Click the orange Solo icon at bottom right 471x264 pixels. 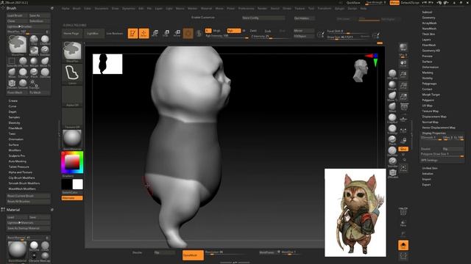pos(403,245)
